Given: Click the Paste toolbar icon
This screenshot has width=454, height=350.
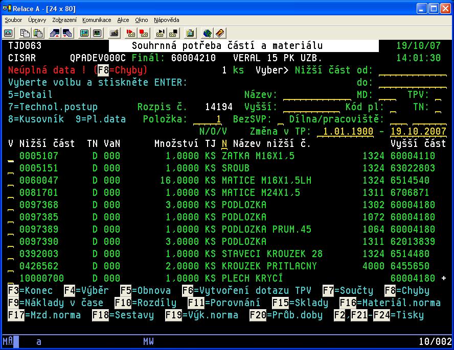Looking at the screenshot, I should [x=38, y=33].
